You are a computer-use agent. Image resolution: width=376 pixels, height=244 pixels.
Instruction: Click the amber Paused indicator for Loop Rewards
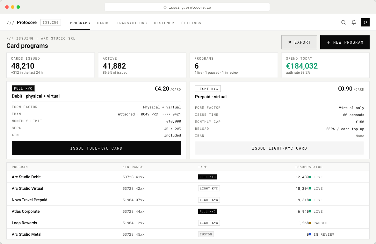(x=310, y=223)
